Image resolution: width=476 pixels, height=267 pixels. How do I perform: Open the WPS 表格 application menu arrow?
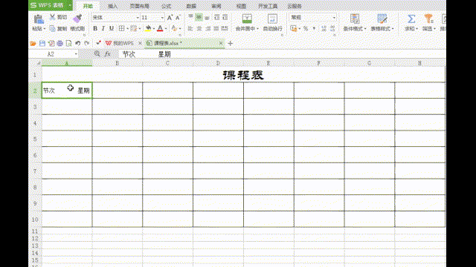(69, 5)
